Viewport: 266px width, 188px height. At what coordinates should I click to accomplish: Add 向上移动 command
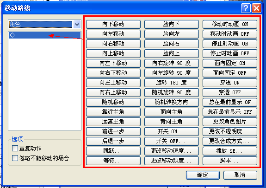tap(113, 53)
